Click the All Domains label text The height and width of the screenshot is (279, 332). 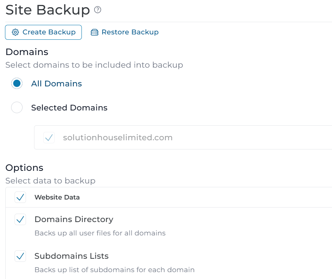coord(57,84)
